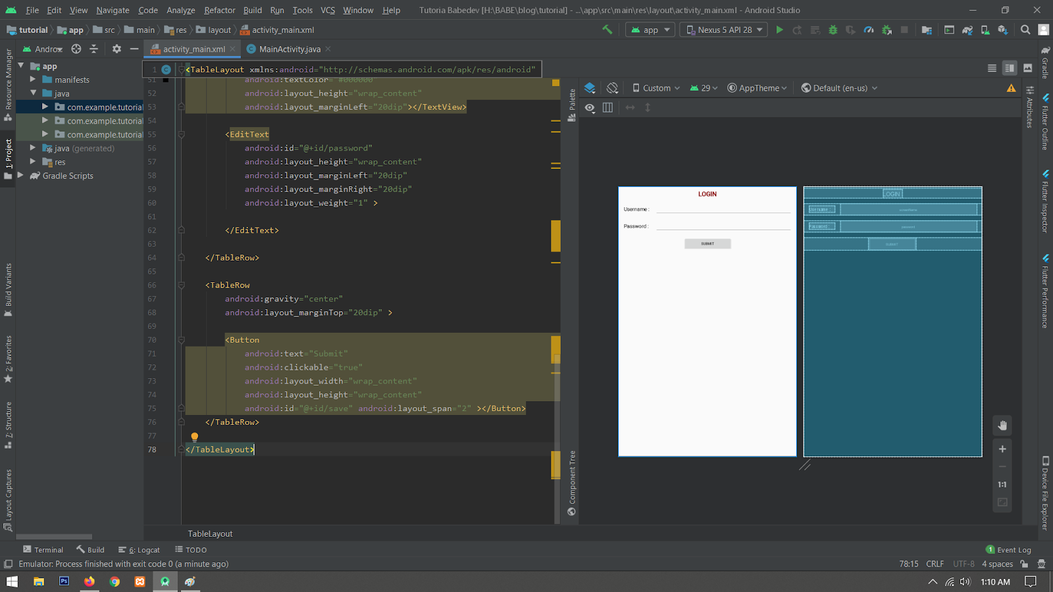Open SDK Manager from the toolbar
Image resolution: width=1053 pixels, height=592 pixels.
[1002, 30]
